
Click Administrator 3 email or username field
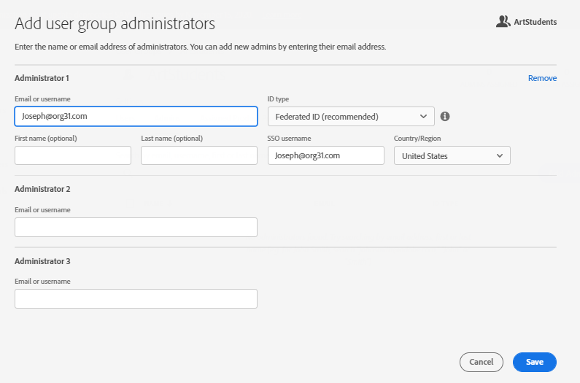(136, 299)
